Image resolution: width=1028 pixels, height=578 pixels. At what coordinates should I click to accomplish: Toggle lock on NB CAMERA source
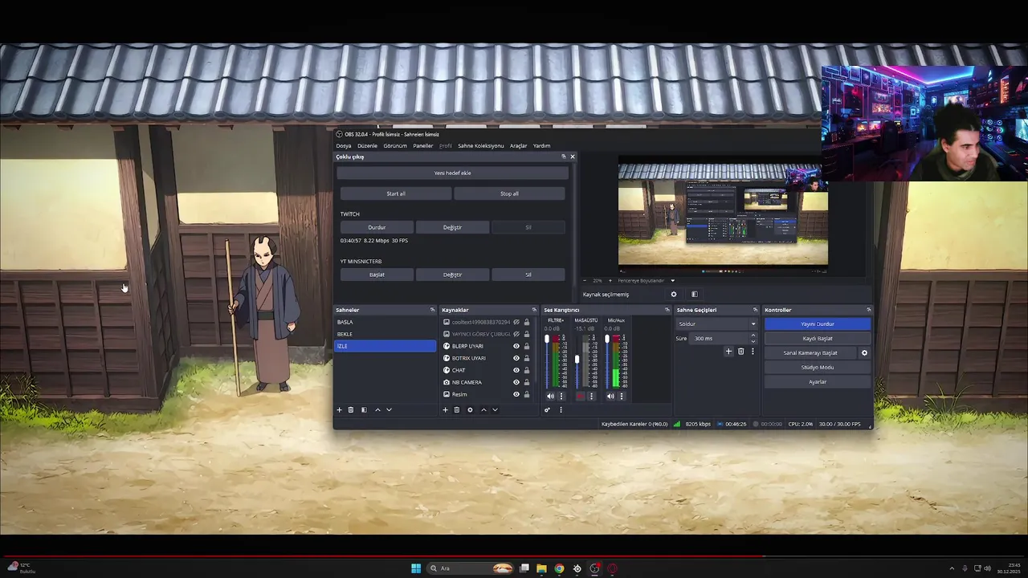pos(527,382)
